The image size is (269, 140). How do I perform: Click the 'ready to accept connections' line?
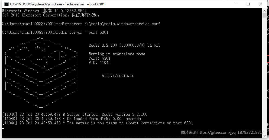(98, 123)
